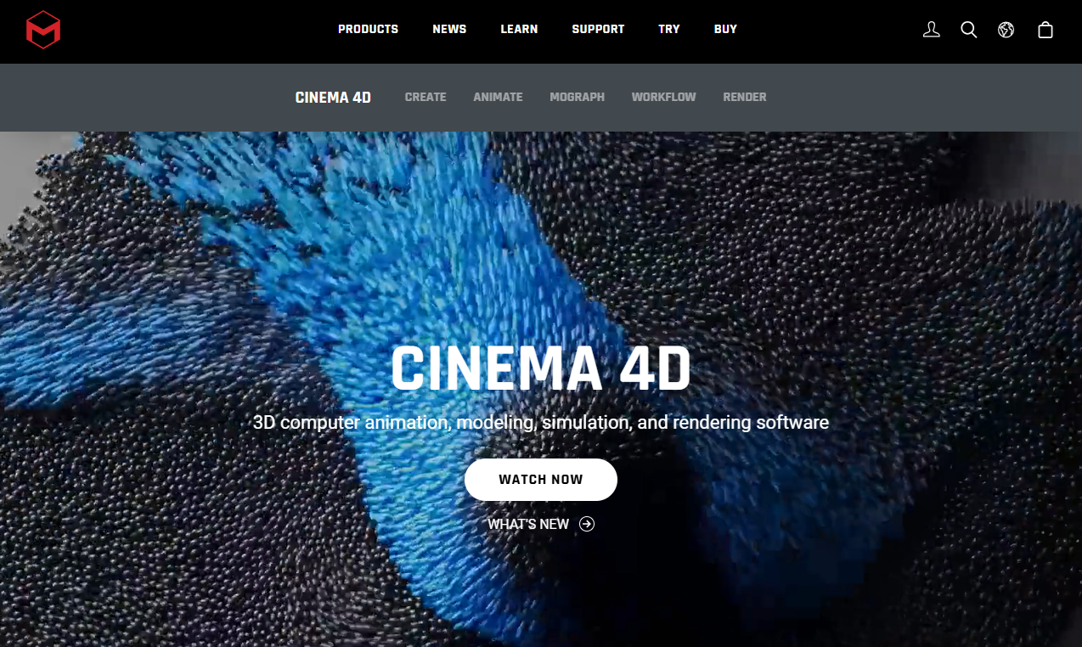Click the Maxon logo in the header
Screen dimensions: 1082x647
(x=43, y=31)
